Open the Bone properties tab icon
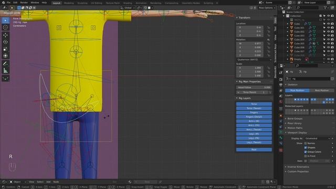The height and width of the screenshot is (189, 336). [281, 138]
